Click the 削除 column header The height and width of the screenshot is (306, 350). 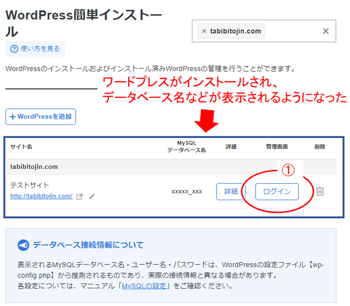320,146
